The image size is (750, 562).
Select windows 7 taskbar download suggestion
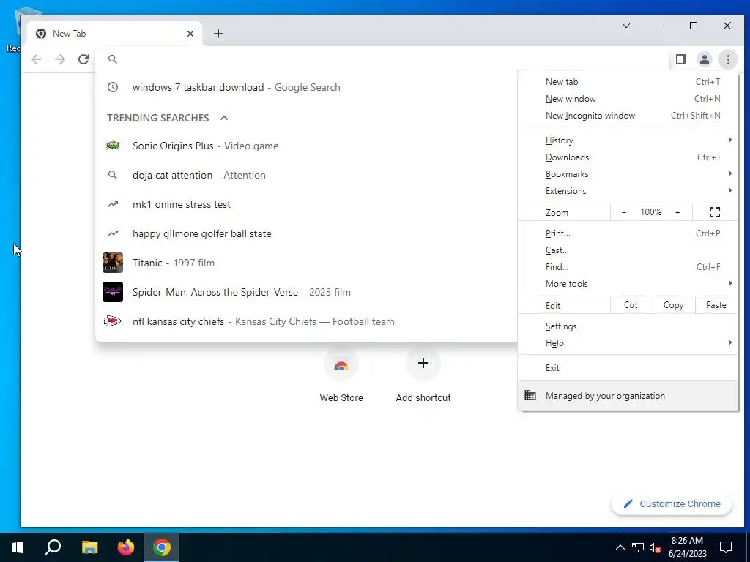[306, 88]
